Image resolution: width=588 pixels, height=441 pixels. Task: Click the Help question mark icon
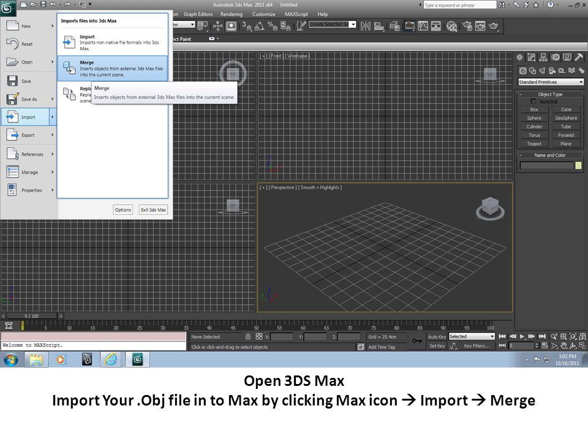point(550,5)
